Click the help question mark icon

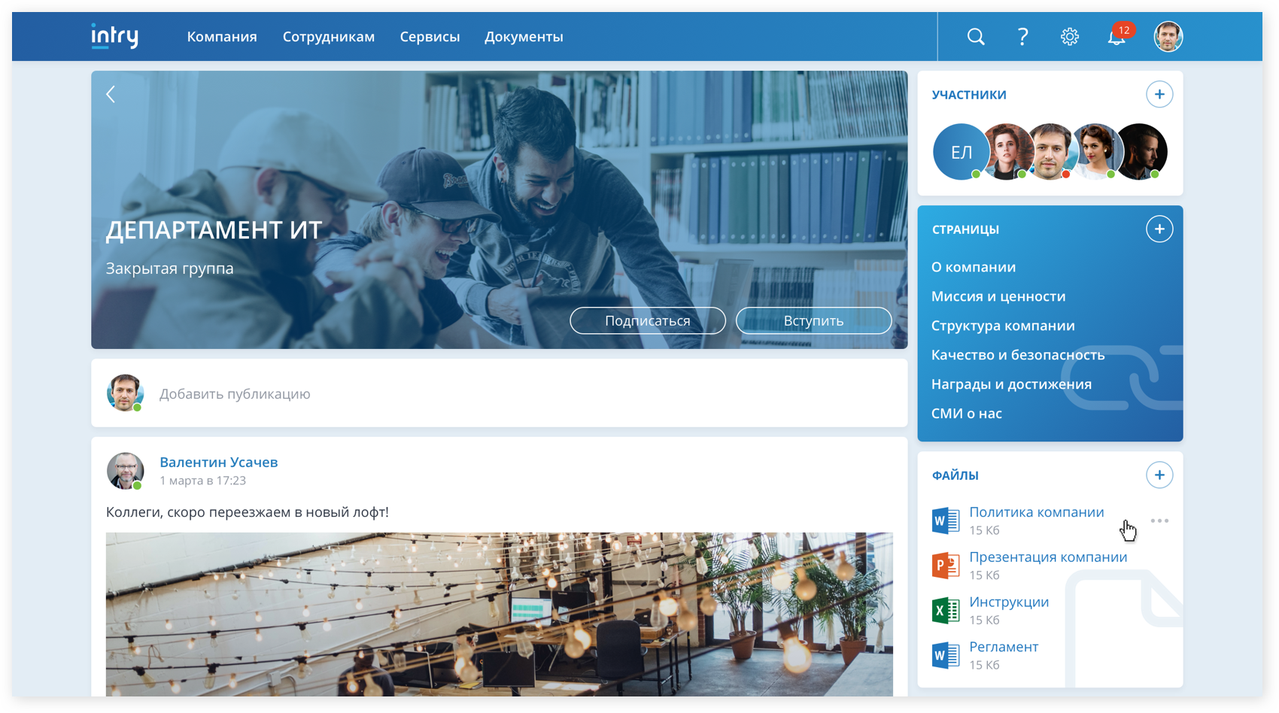coord(1022,37)
